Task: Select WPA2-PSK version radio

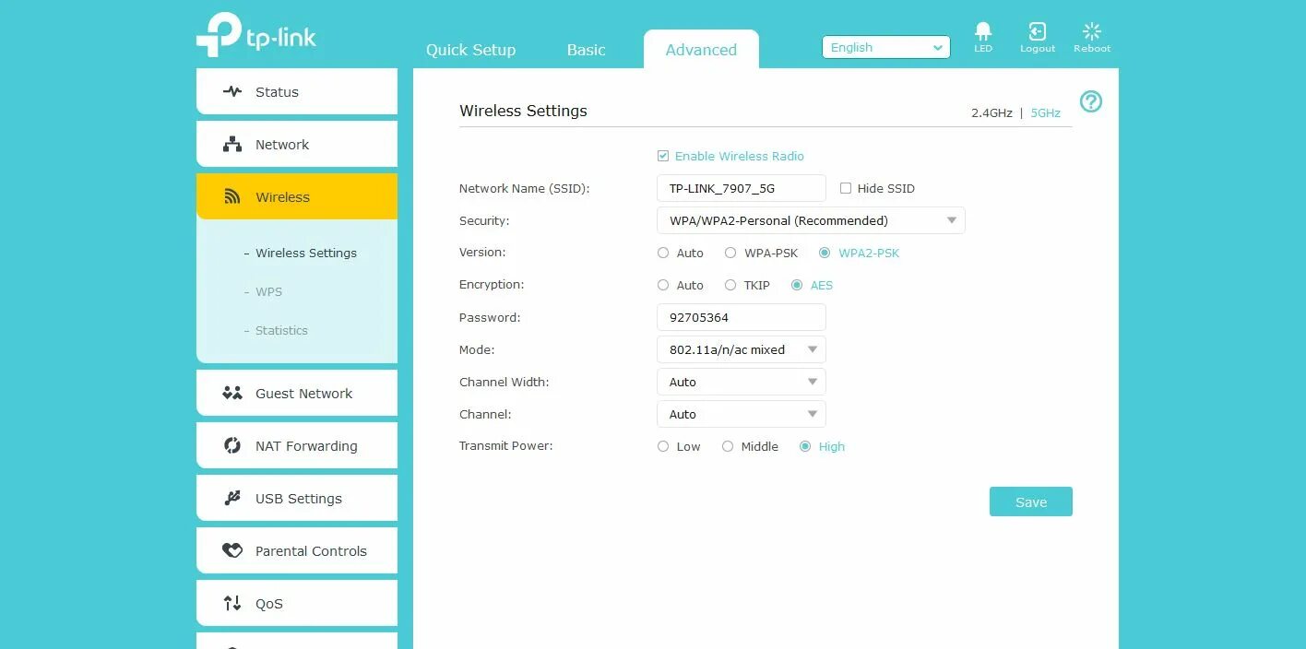Action: click(825, 253)
